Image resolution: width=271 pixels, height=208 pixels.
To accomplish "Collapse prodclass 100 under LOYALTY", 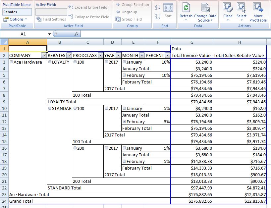I will tap(75, 62).
